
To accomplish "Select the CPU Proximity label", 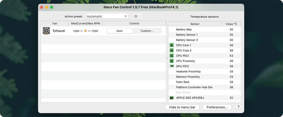I will [x=185, y=61].
